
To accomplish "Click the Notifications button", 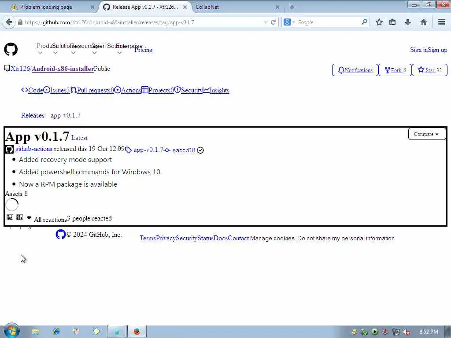I will tap(355, 70).
